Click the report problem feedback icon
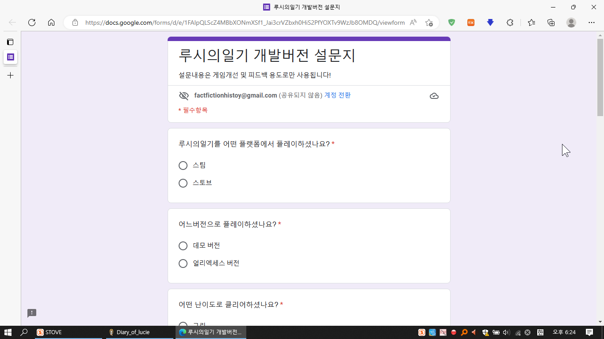The width and height of the screenshot is (604, 339). pyautogui.click(x=32, y=313)
